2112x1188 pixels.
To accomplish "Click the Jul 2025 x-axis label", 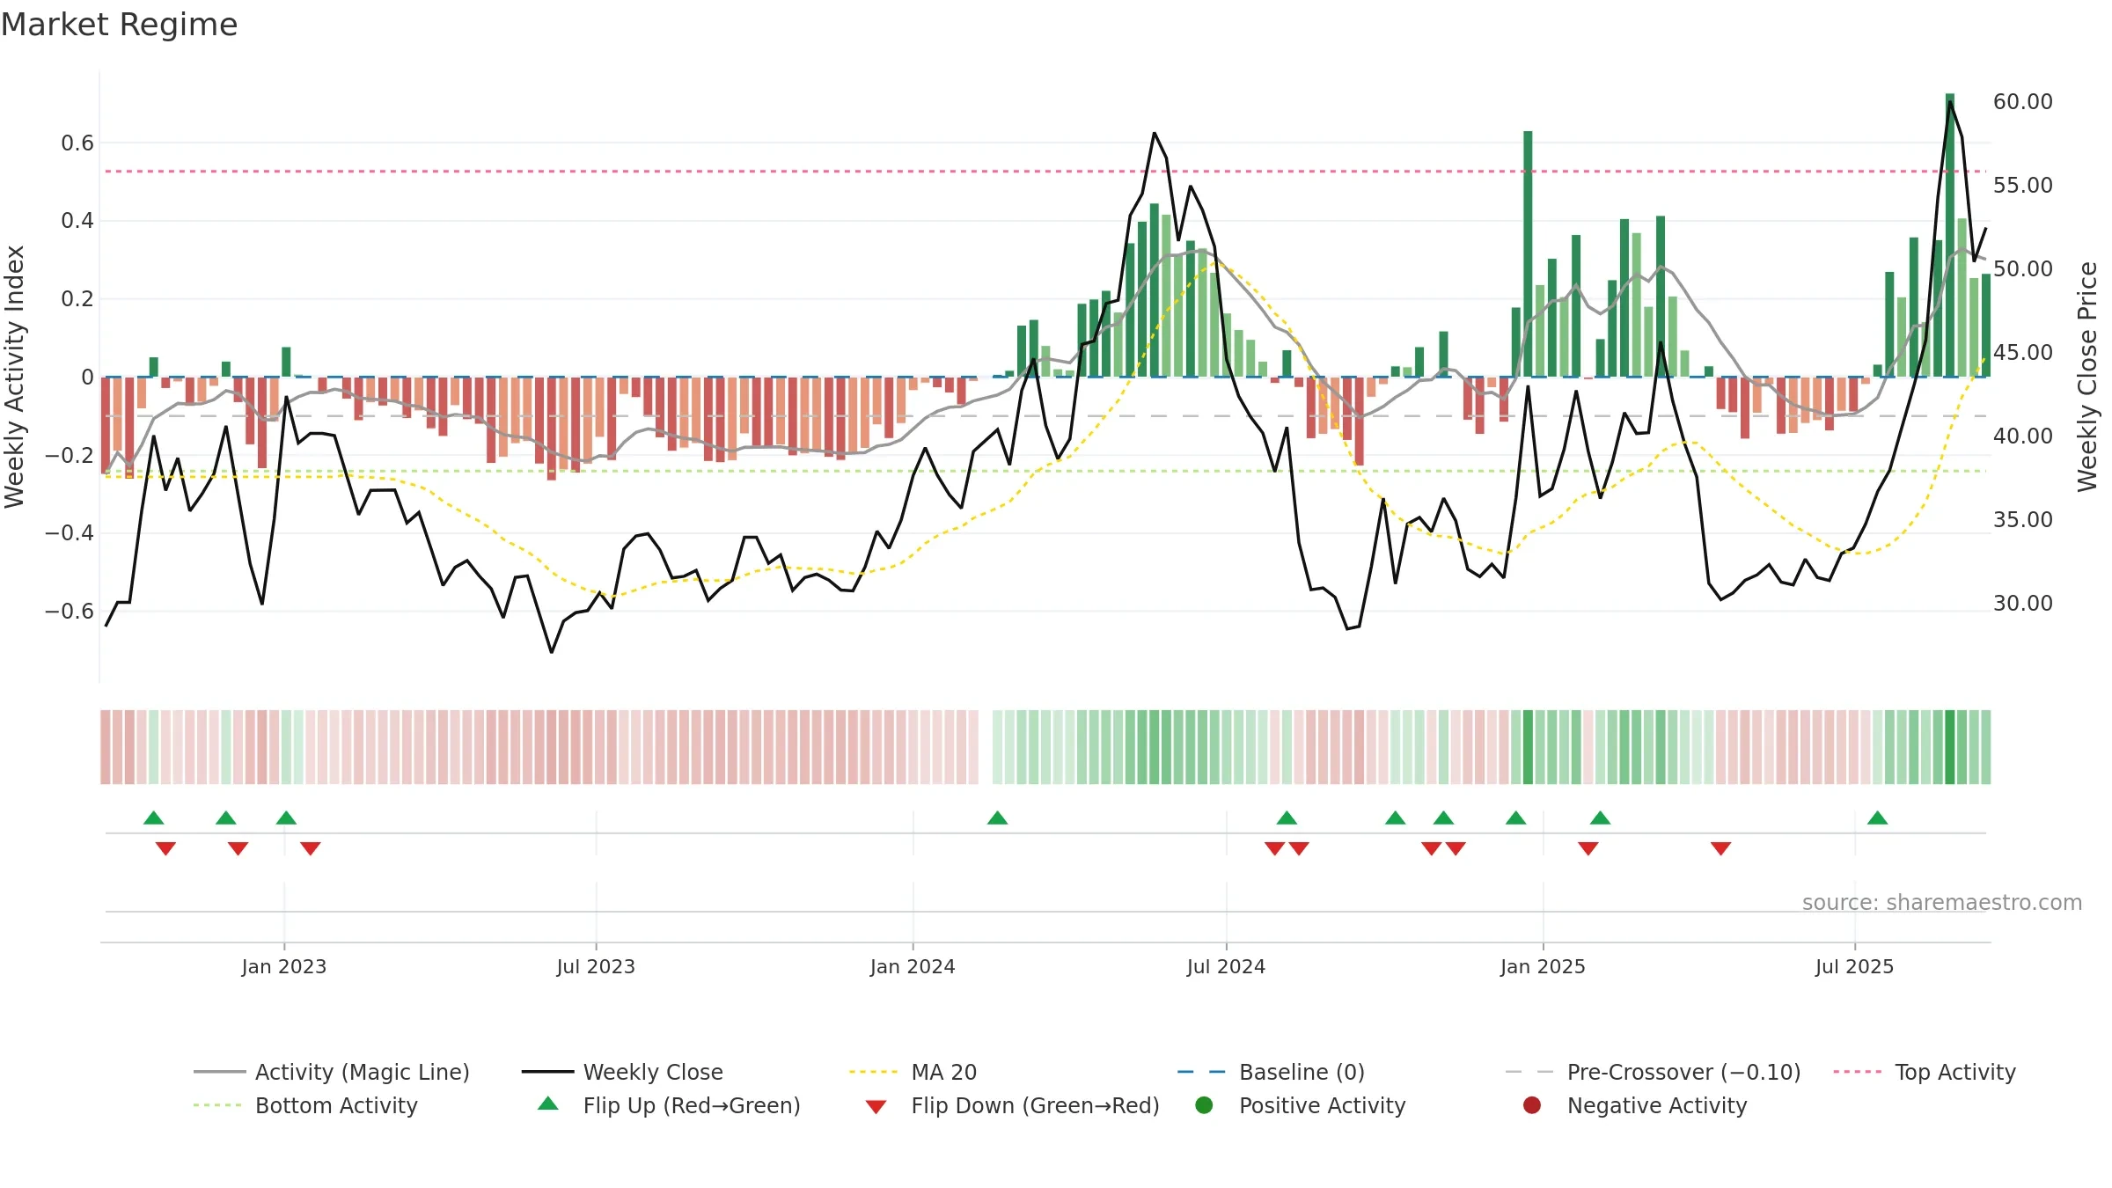I will click(x=1854, y=966).
